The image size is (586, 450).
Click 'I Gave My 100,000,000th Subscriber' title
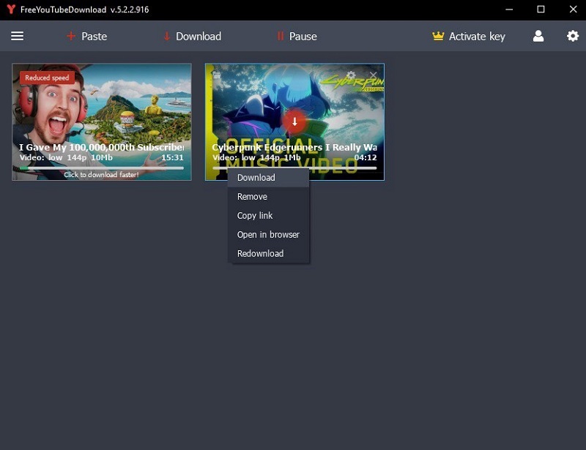[102, 147]
